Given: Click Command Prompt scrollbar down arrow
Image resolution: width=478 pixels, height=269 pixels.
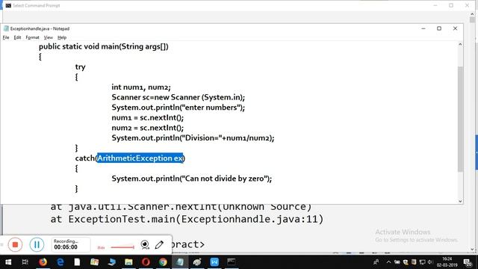Looking at the screenshot, I should point(473,249).
